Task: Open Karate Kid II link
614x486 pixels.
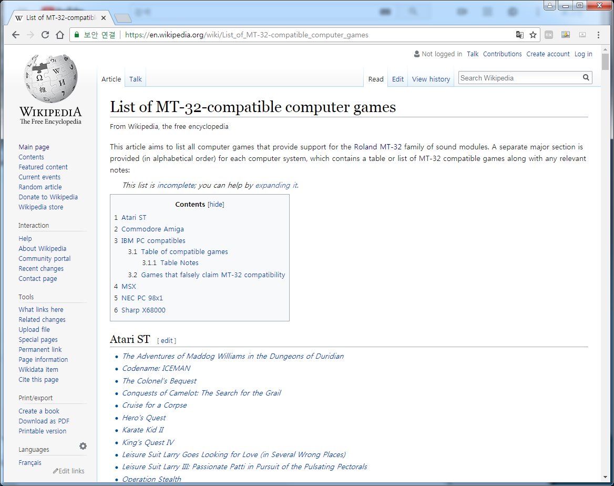Action: pyautogui.click(x=143, y=430)
